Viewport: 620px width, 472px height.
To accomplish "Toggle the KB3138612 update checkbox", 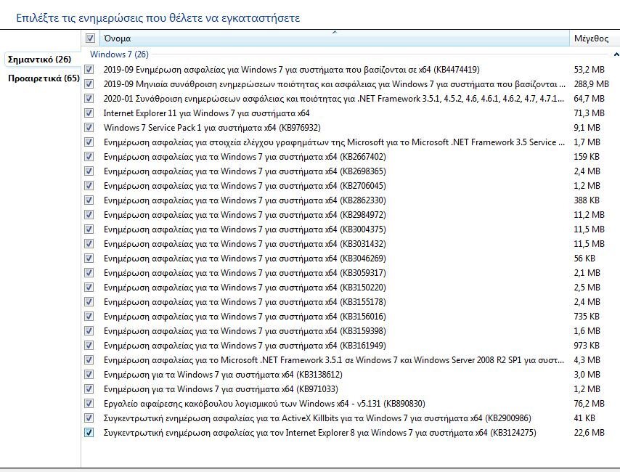I will 89,374.
